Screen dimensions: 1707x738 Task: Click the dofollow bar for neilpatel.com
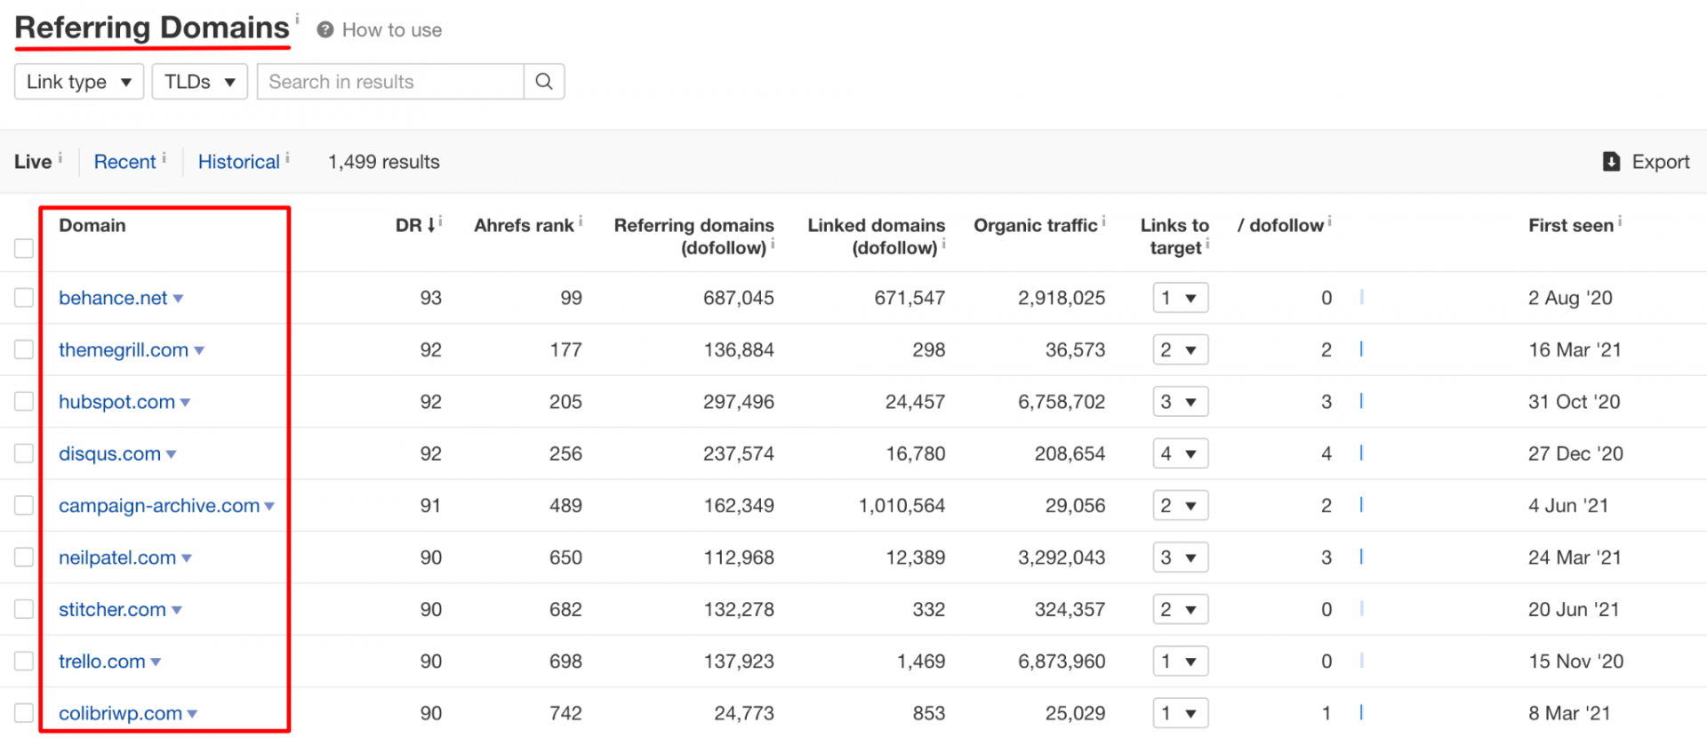1361,557
